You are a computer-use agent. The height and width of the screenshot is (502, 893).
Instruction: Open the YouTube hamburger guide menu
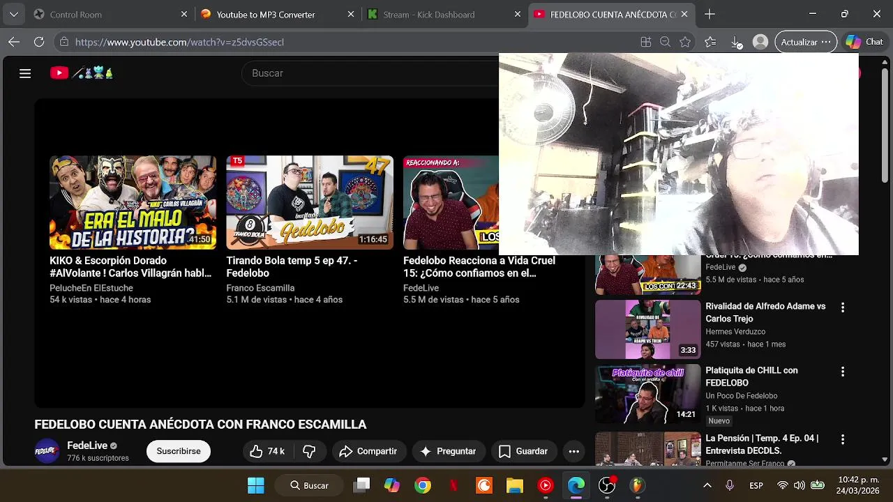tap(25, 73)
